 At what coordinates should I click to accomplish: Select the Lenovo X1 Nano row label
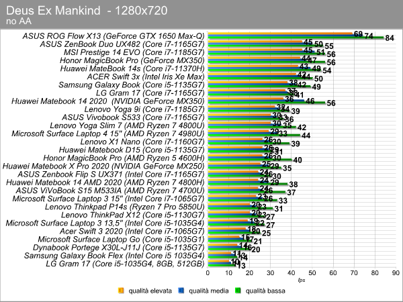(142, 142)
